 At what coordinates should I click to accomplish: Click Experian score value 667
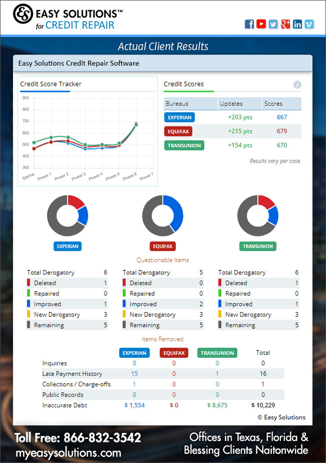(282, 117)
